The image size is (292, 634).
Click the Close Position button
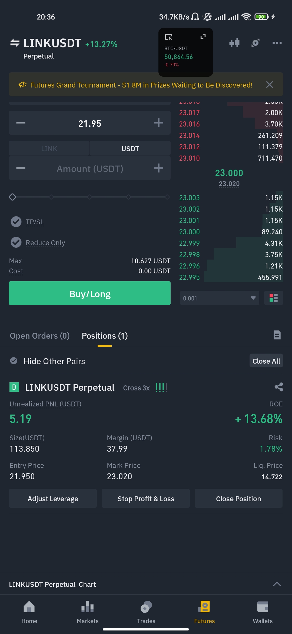(x=238, y=499)
